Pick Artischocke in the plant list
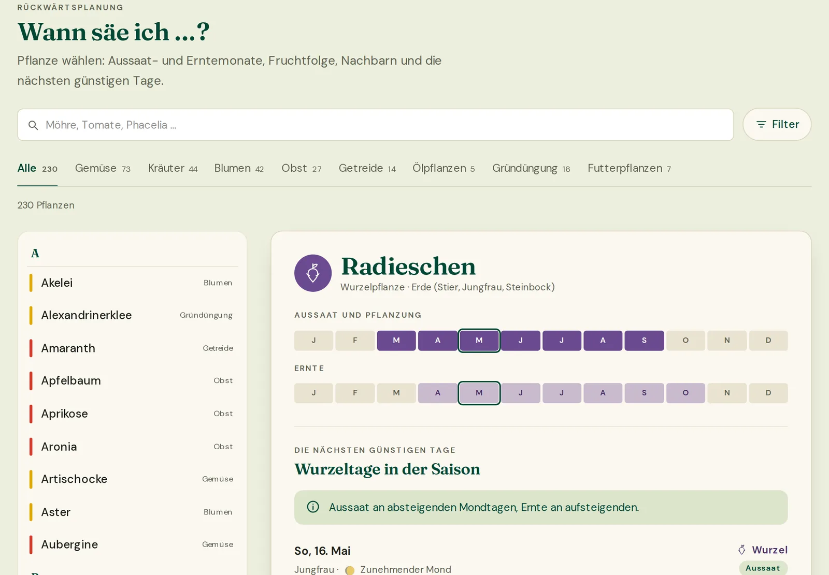 coord(132,479)
